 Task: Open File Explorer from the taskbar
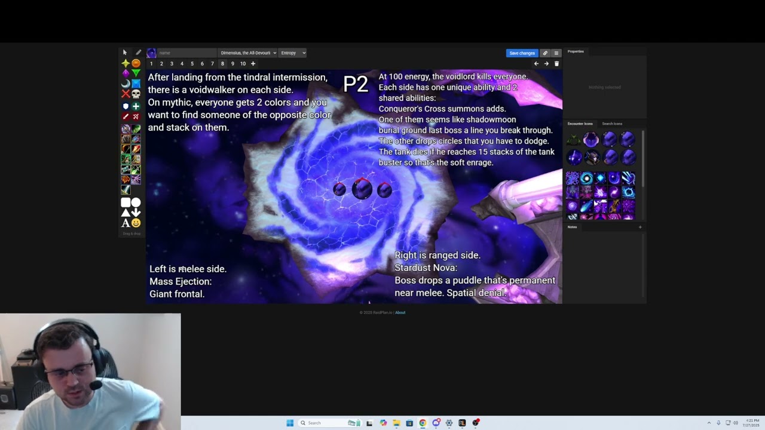396,423
